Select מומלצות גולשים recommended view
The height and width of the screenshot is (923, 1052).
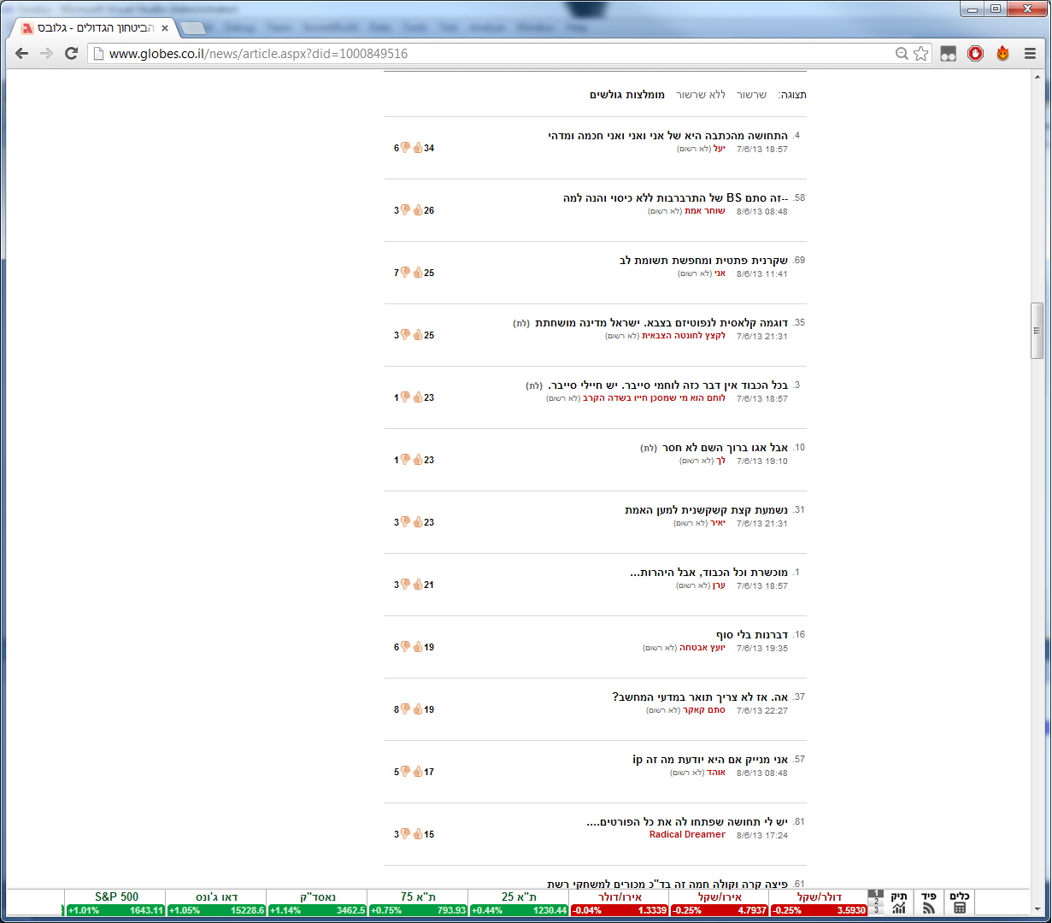(626, 95)
